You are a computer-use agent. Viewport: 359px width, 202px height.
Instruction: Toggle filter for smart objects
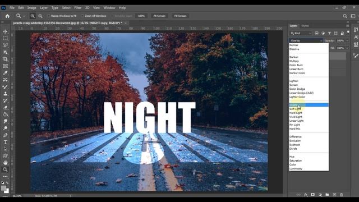(342, 33)
